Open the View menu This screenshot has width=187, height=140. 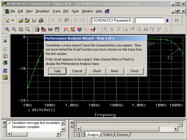(x=29, y=11)
